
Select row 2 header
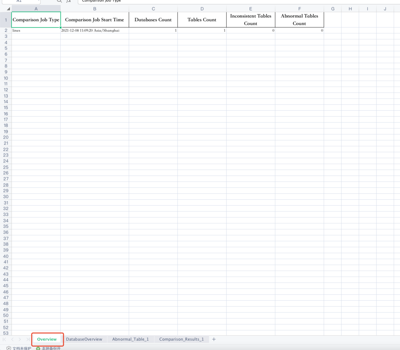[6, 30]
